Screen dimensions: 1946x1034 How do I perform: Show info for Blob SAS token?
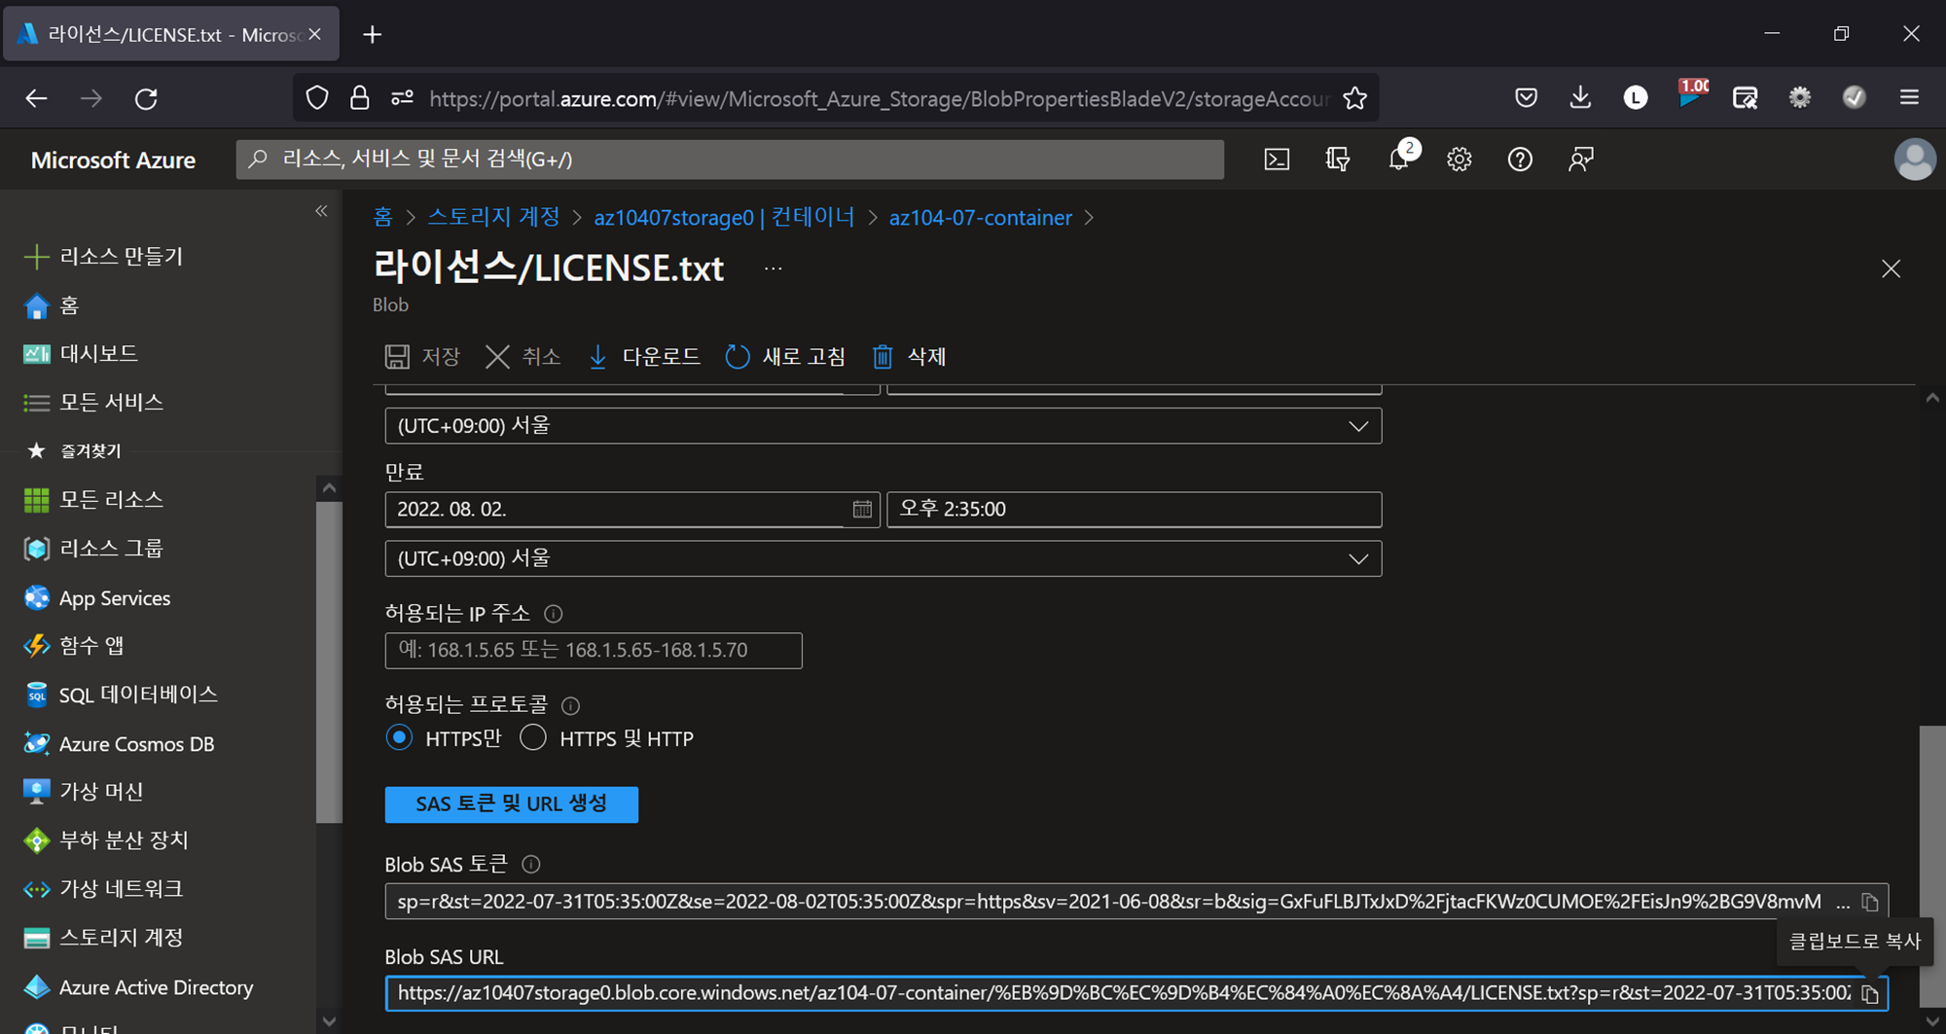(530, 864)
